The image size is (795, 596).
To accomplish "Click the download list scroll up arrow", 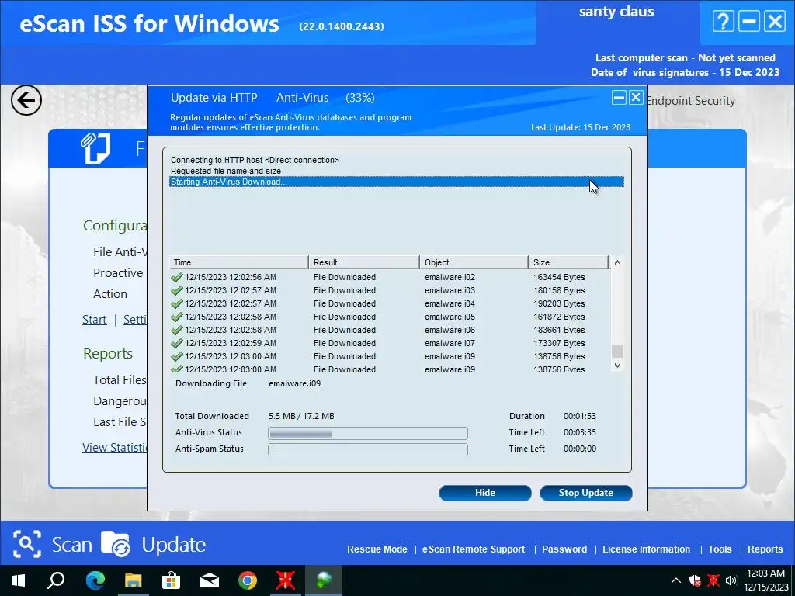I will click(617, 262).
